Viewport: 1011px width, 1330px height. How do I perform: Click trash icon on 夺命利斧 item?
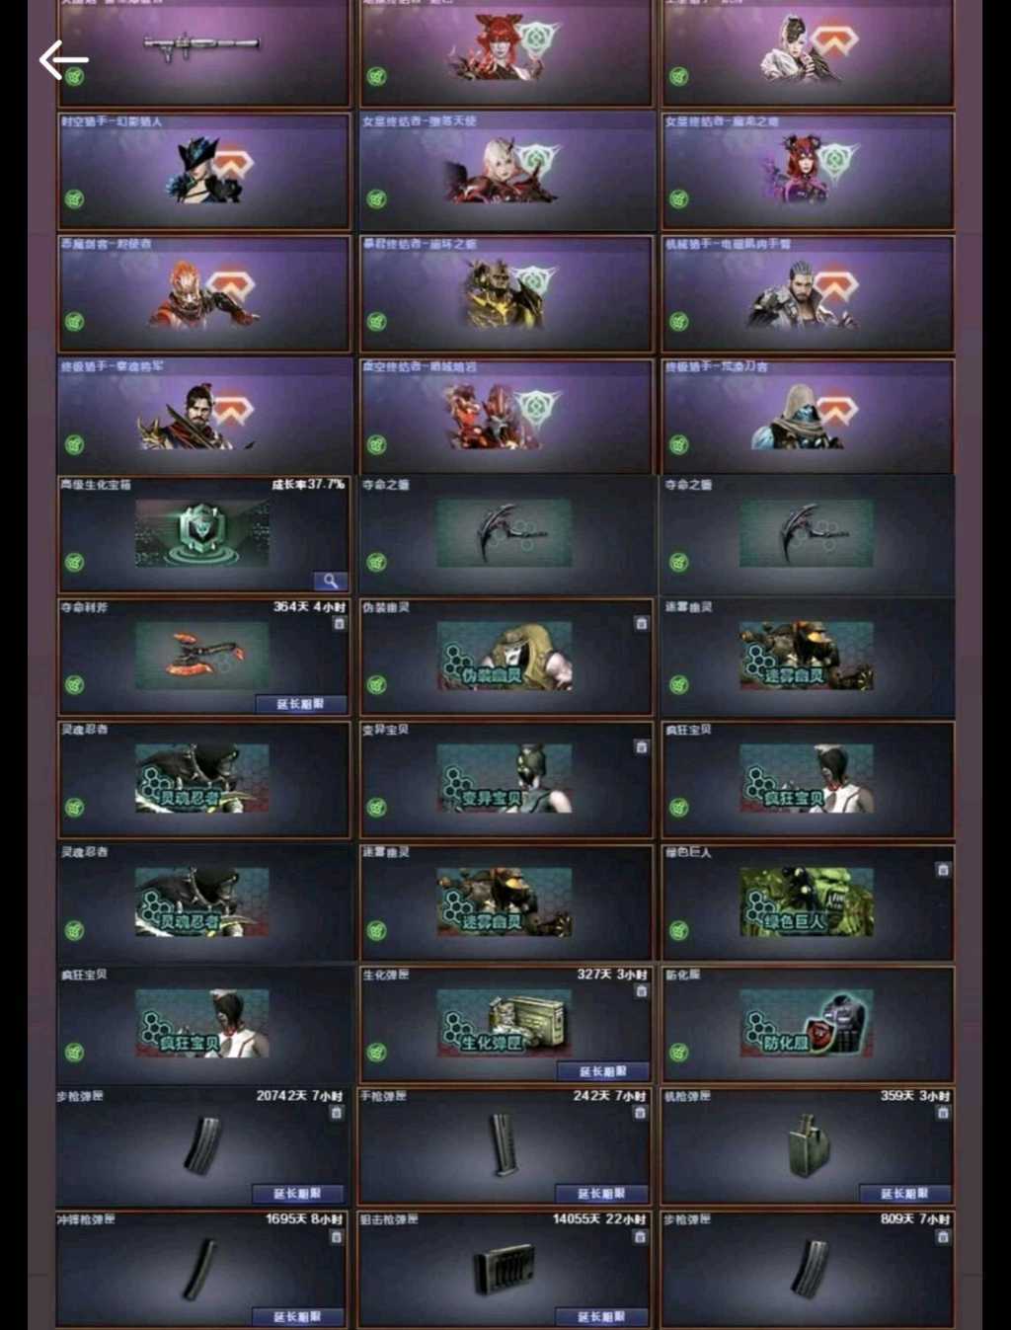coord(339,624)
